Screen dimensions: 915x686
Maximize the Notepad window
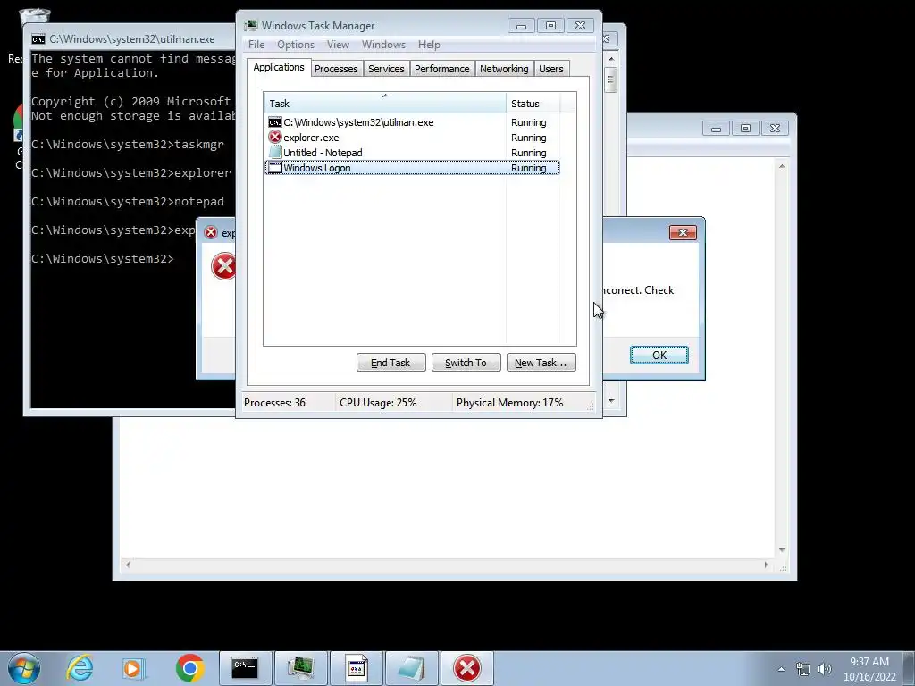point(745,128)
